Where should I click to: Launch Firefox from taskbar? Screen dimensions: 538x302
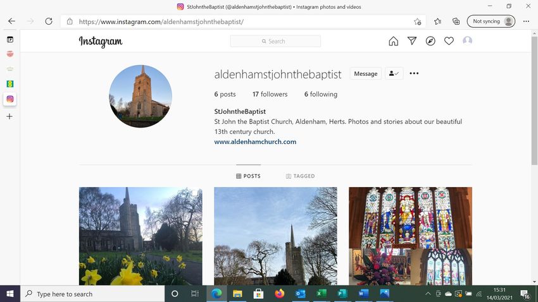(280, 294)
